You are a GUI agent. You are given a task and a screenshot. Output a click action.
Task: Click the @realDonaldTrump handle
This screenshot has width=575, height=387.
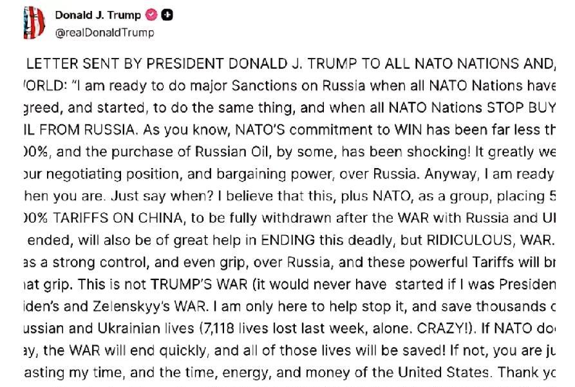[x=105, y=32]
